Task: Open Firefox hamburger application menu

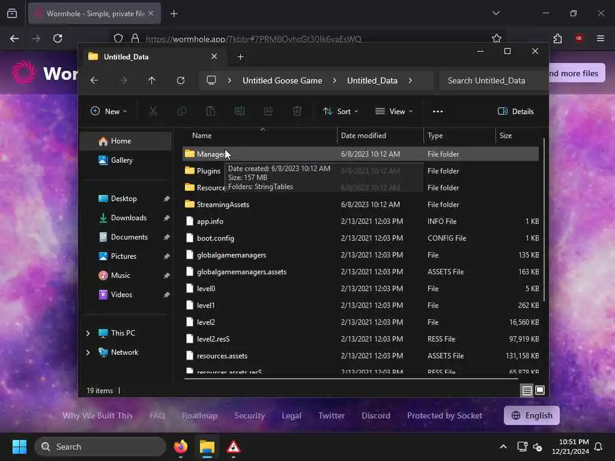Action: click(x=601, y=38)
